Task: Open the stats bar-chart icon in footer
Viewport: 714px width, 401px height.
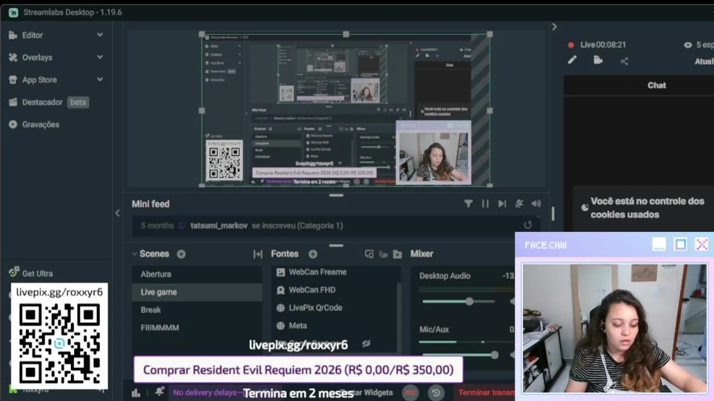Action: click(x=136, y=393)
